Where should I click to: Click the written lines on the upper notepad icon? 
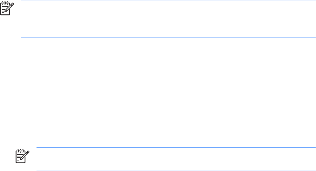coord(5,11)
